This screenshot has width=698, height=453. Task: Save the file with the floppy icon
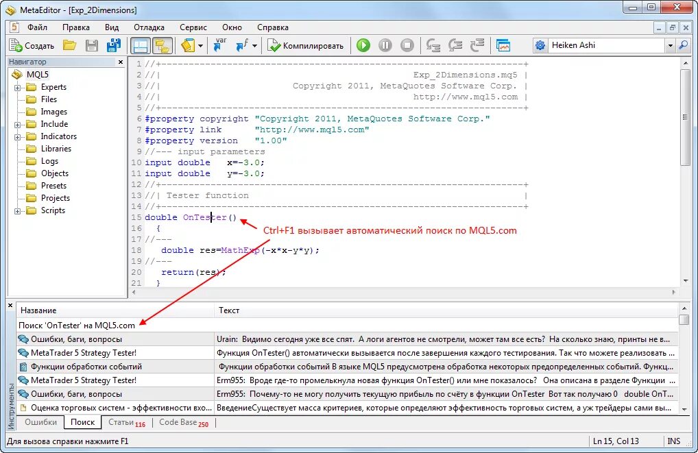tap(92, 45)
